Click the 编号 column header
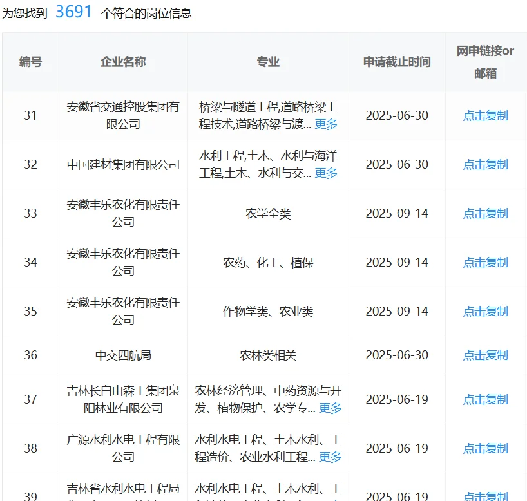This screenshot has width=527, height=501. coord(30,62)
